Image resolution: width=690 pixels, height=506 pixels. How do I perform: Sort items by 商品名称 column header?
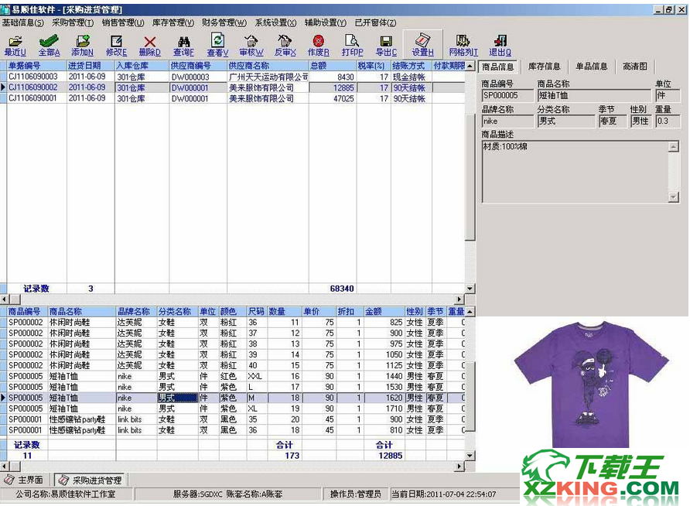(x=82, y=312)
